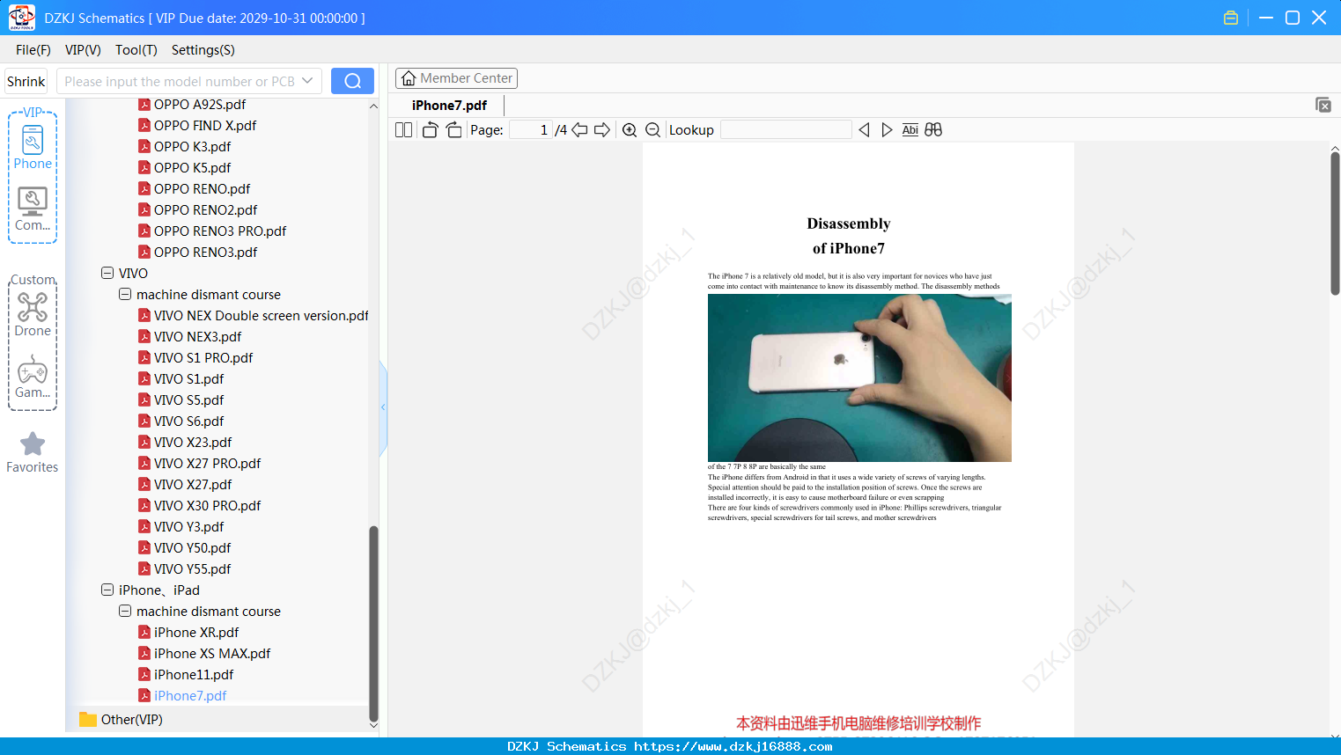This screenshot has width=1341, height=755.
Task: Click the Lookup text field
Action: tap(786, 129)
